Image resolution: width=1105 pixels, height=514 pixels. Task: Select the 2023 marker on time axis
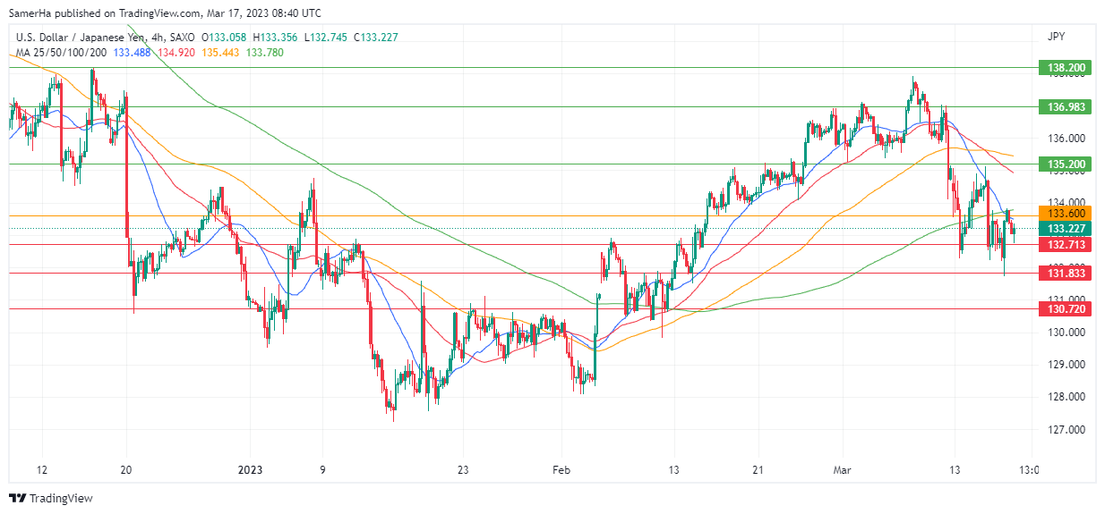click(251, 469)
